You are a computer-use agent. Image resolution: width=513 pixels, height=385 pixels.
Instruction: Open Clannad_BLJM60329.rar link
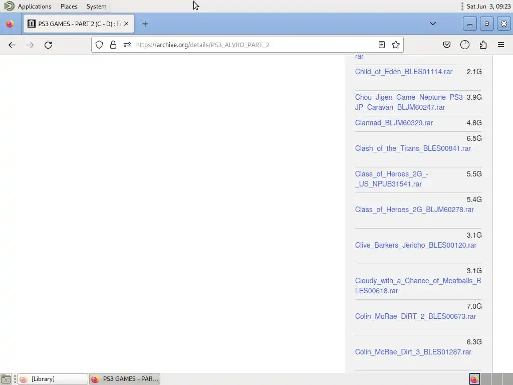click(394, 123)
